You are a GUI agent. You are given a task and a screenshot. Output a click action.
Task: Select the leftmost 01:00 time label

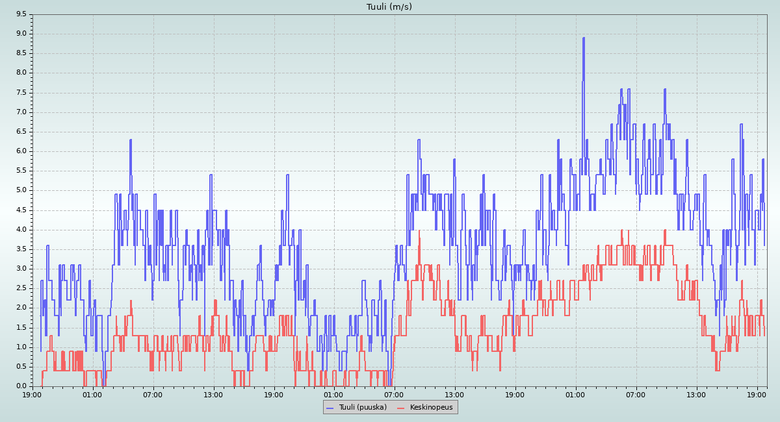pyautogui.click(x=92, y=394)
